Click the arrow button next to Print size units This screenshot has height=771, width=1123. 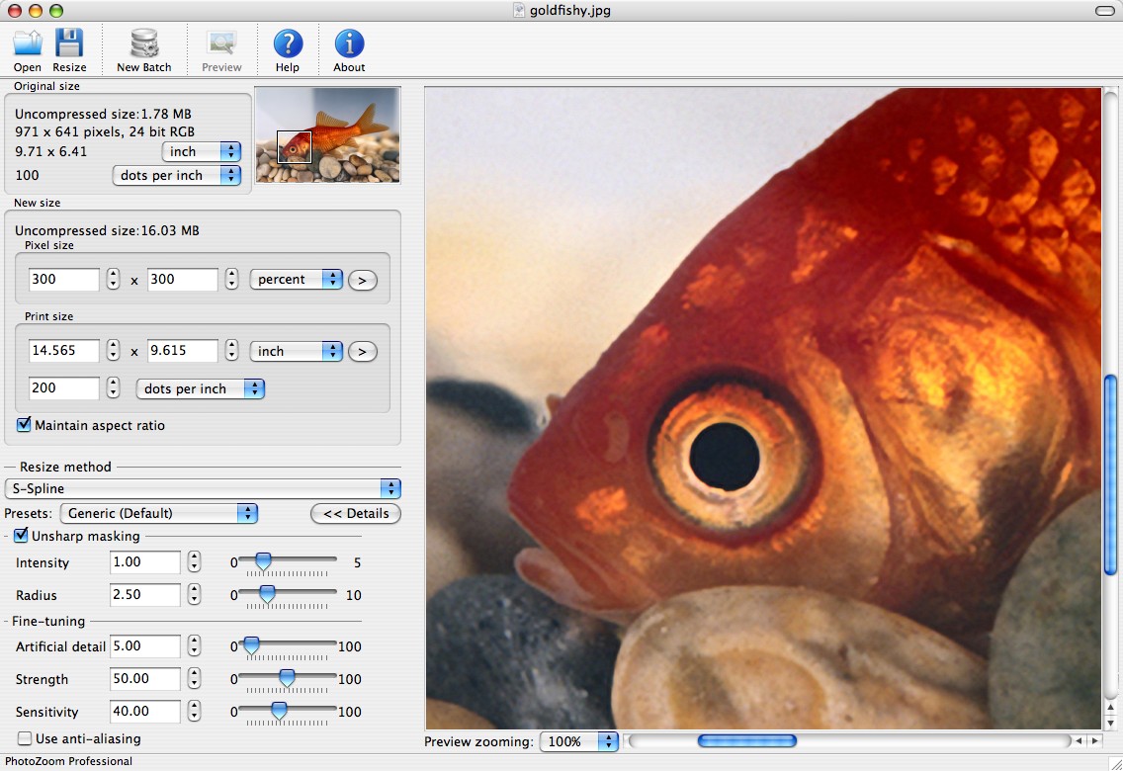point(363,351)
